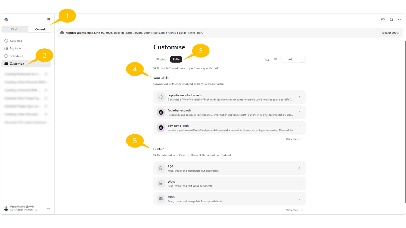Screen dimensions: 406x228
Task: Switch to Cowork mode
Action: [x=40, y=29]
